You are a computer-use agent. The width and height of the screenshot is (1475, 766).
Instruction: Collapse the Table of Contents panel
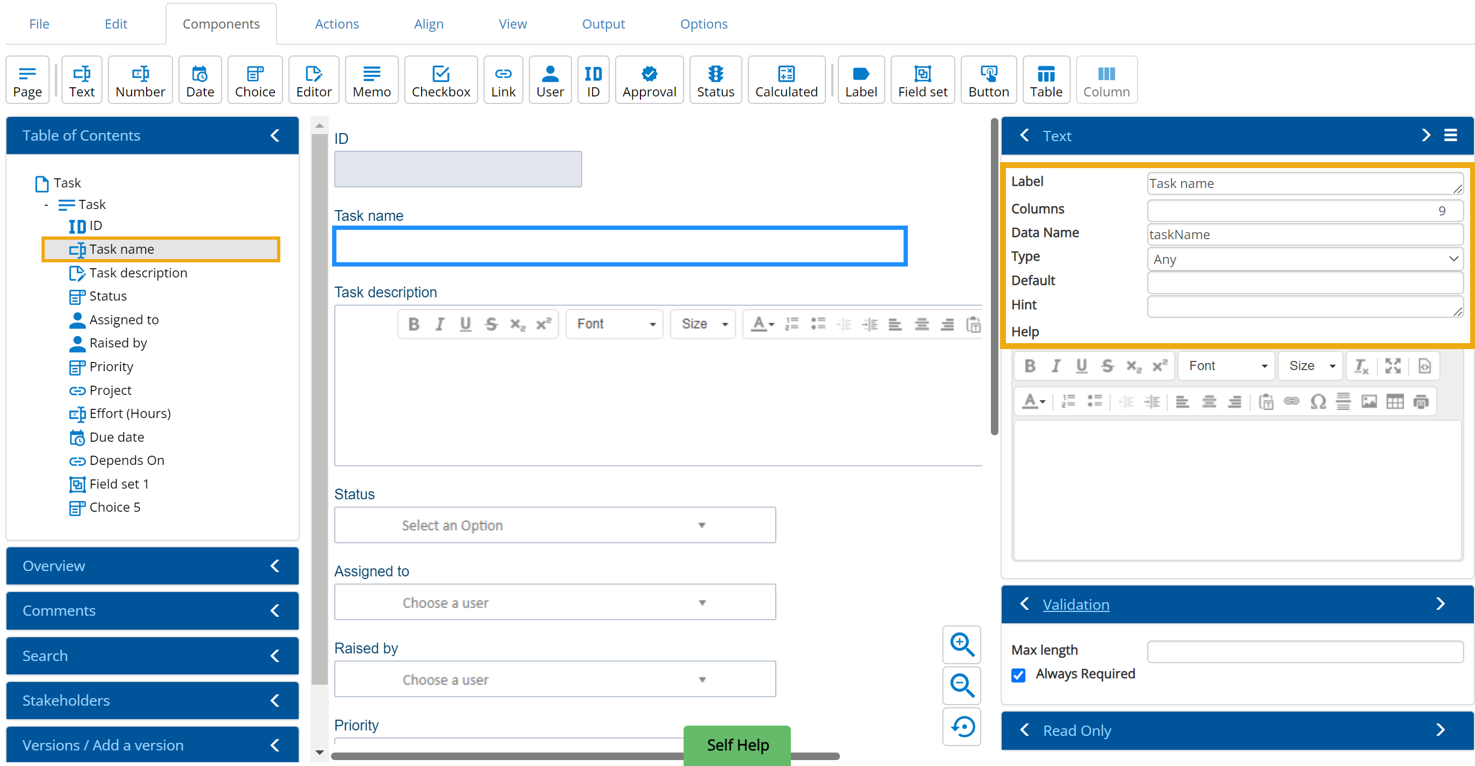[275, 136]
